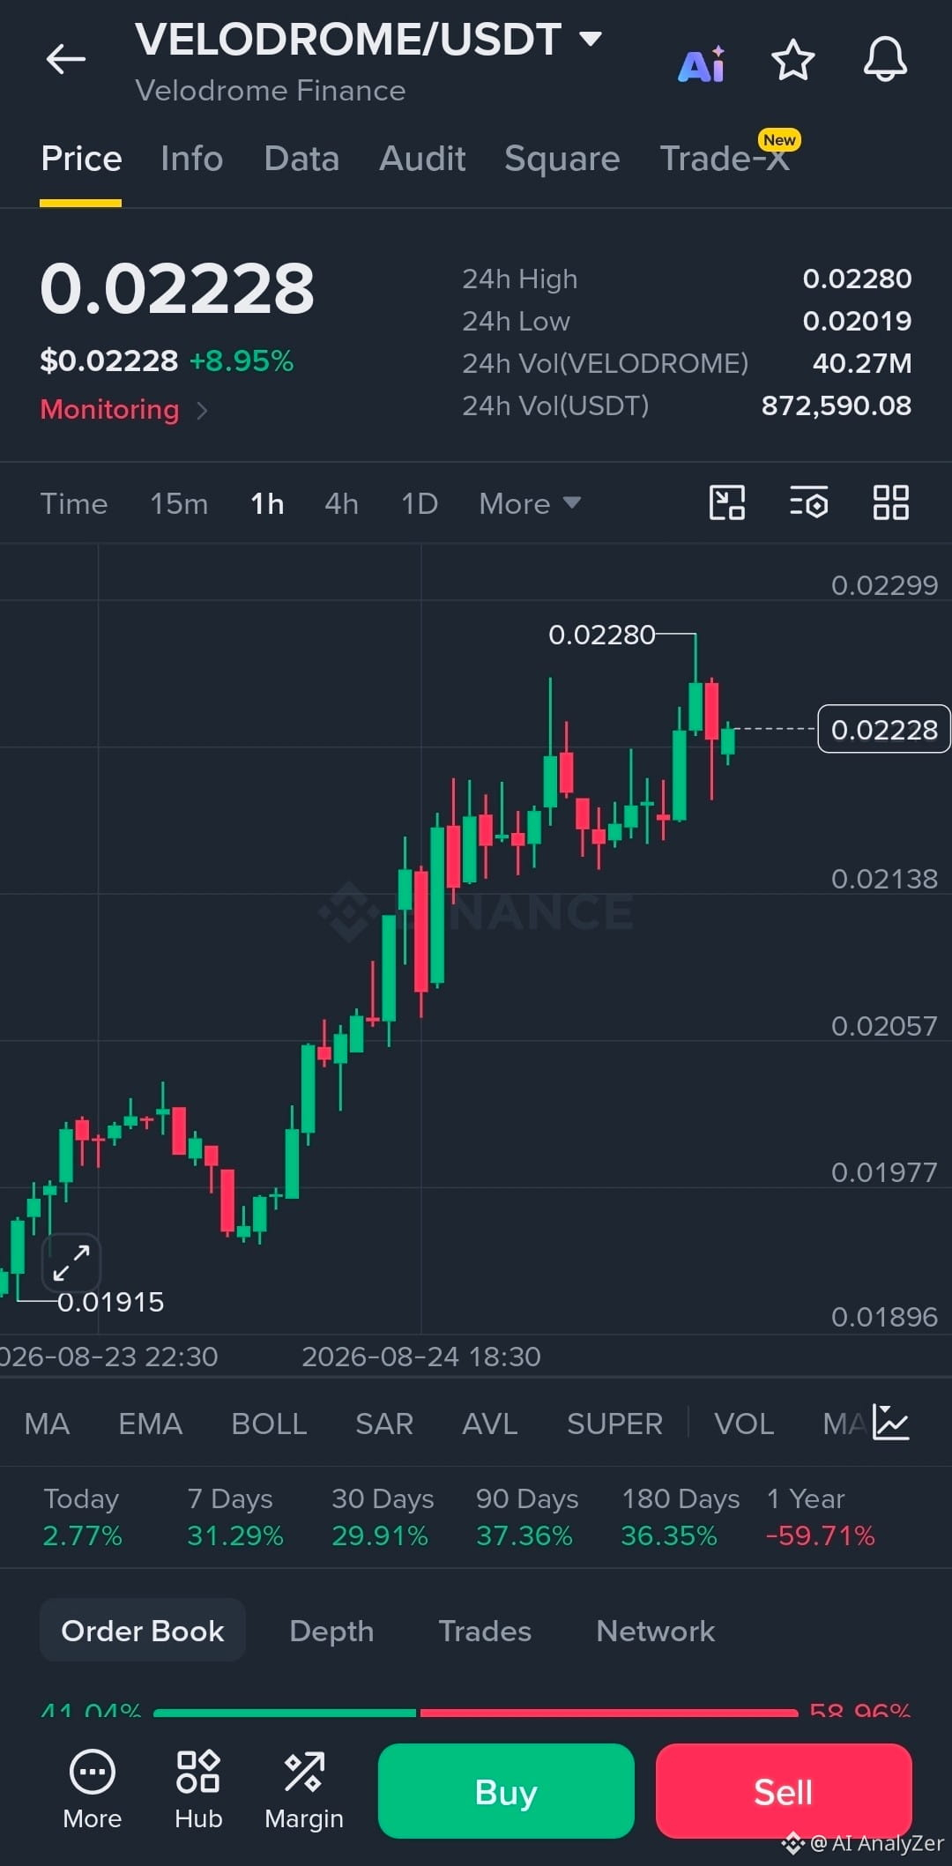Expand the VELODROME/USDT pair dropdown arrow
Image resolution: width=952 pixels, height=1866 pixels.
[x=590, y=39]
